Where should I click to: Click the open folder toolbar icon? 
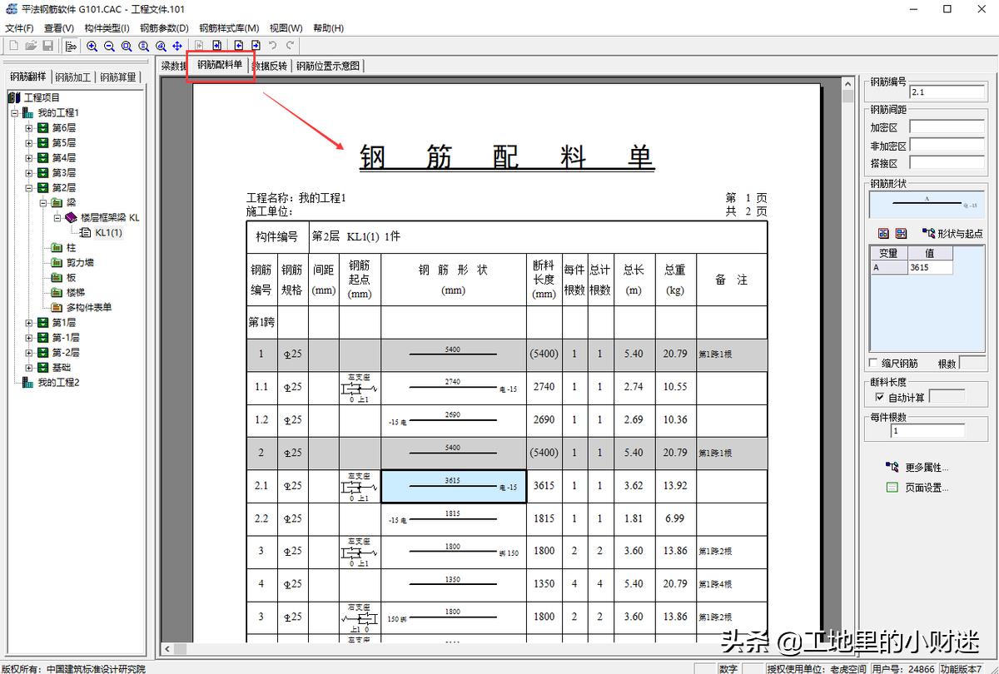click(x=31, y=46)
